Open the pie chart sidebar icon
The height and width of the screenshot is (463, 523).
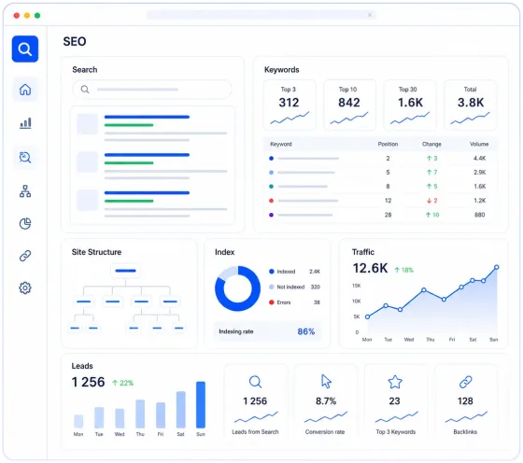pyautogui.click(x=25, y=223)
